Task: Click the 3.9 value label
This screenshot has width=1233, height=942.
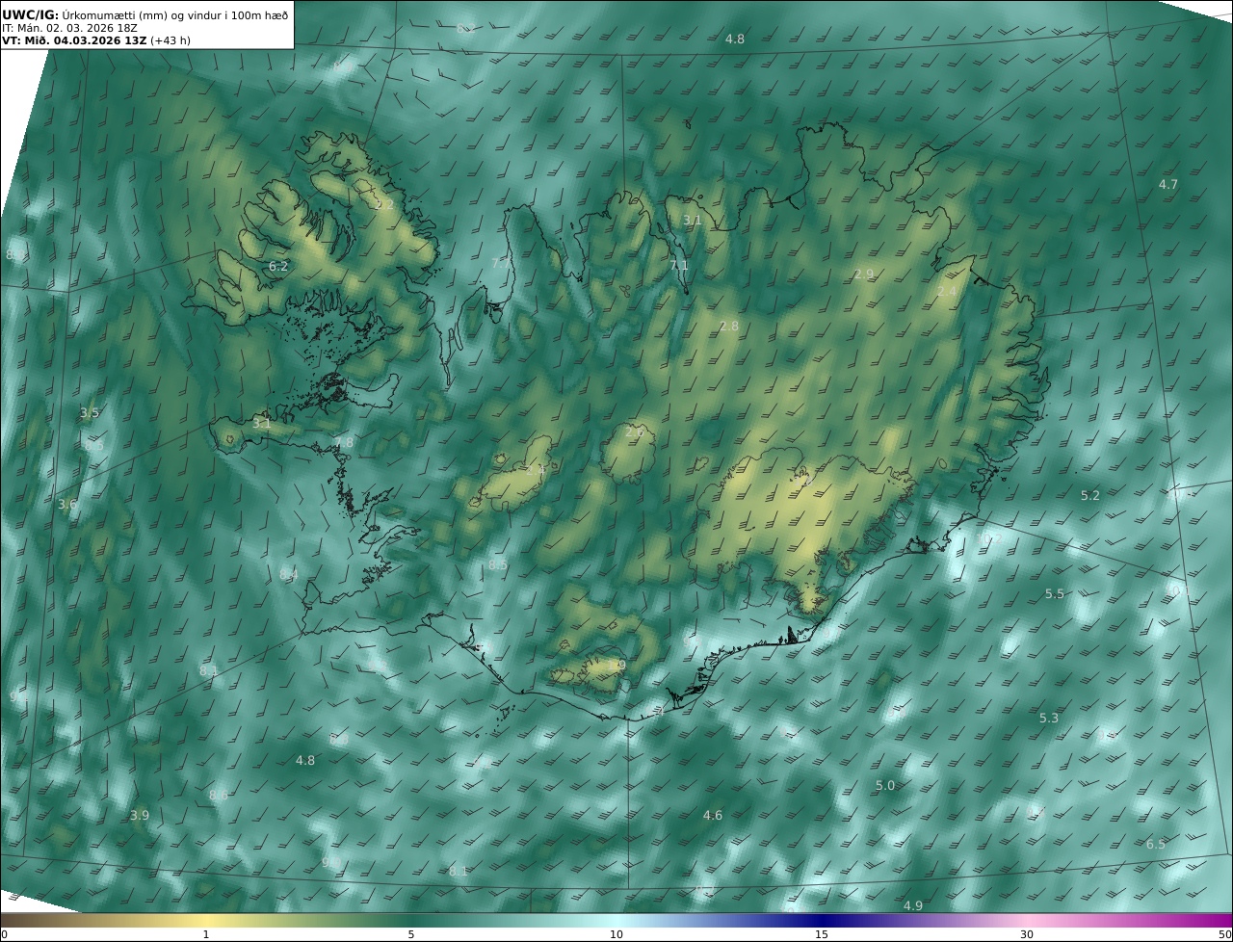Action: [140, 816]
